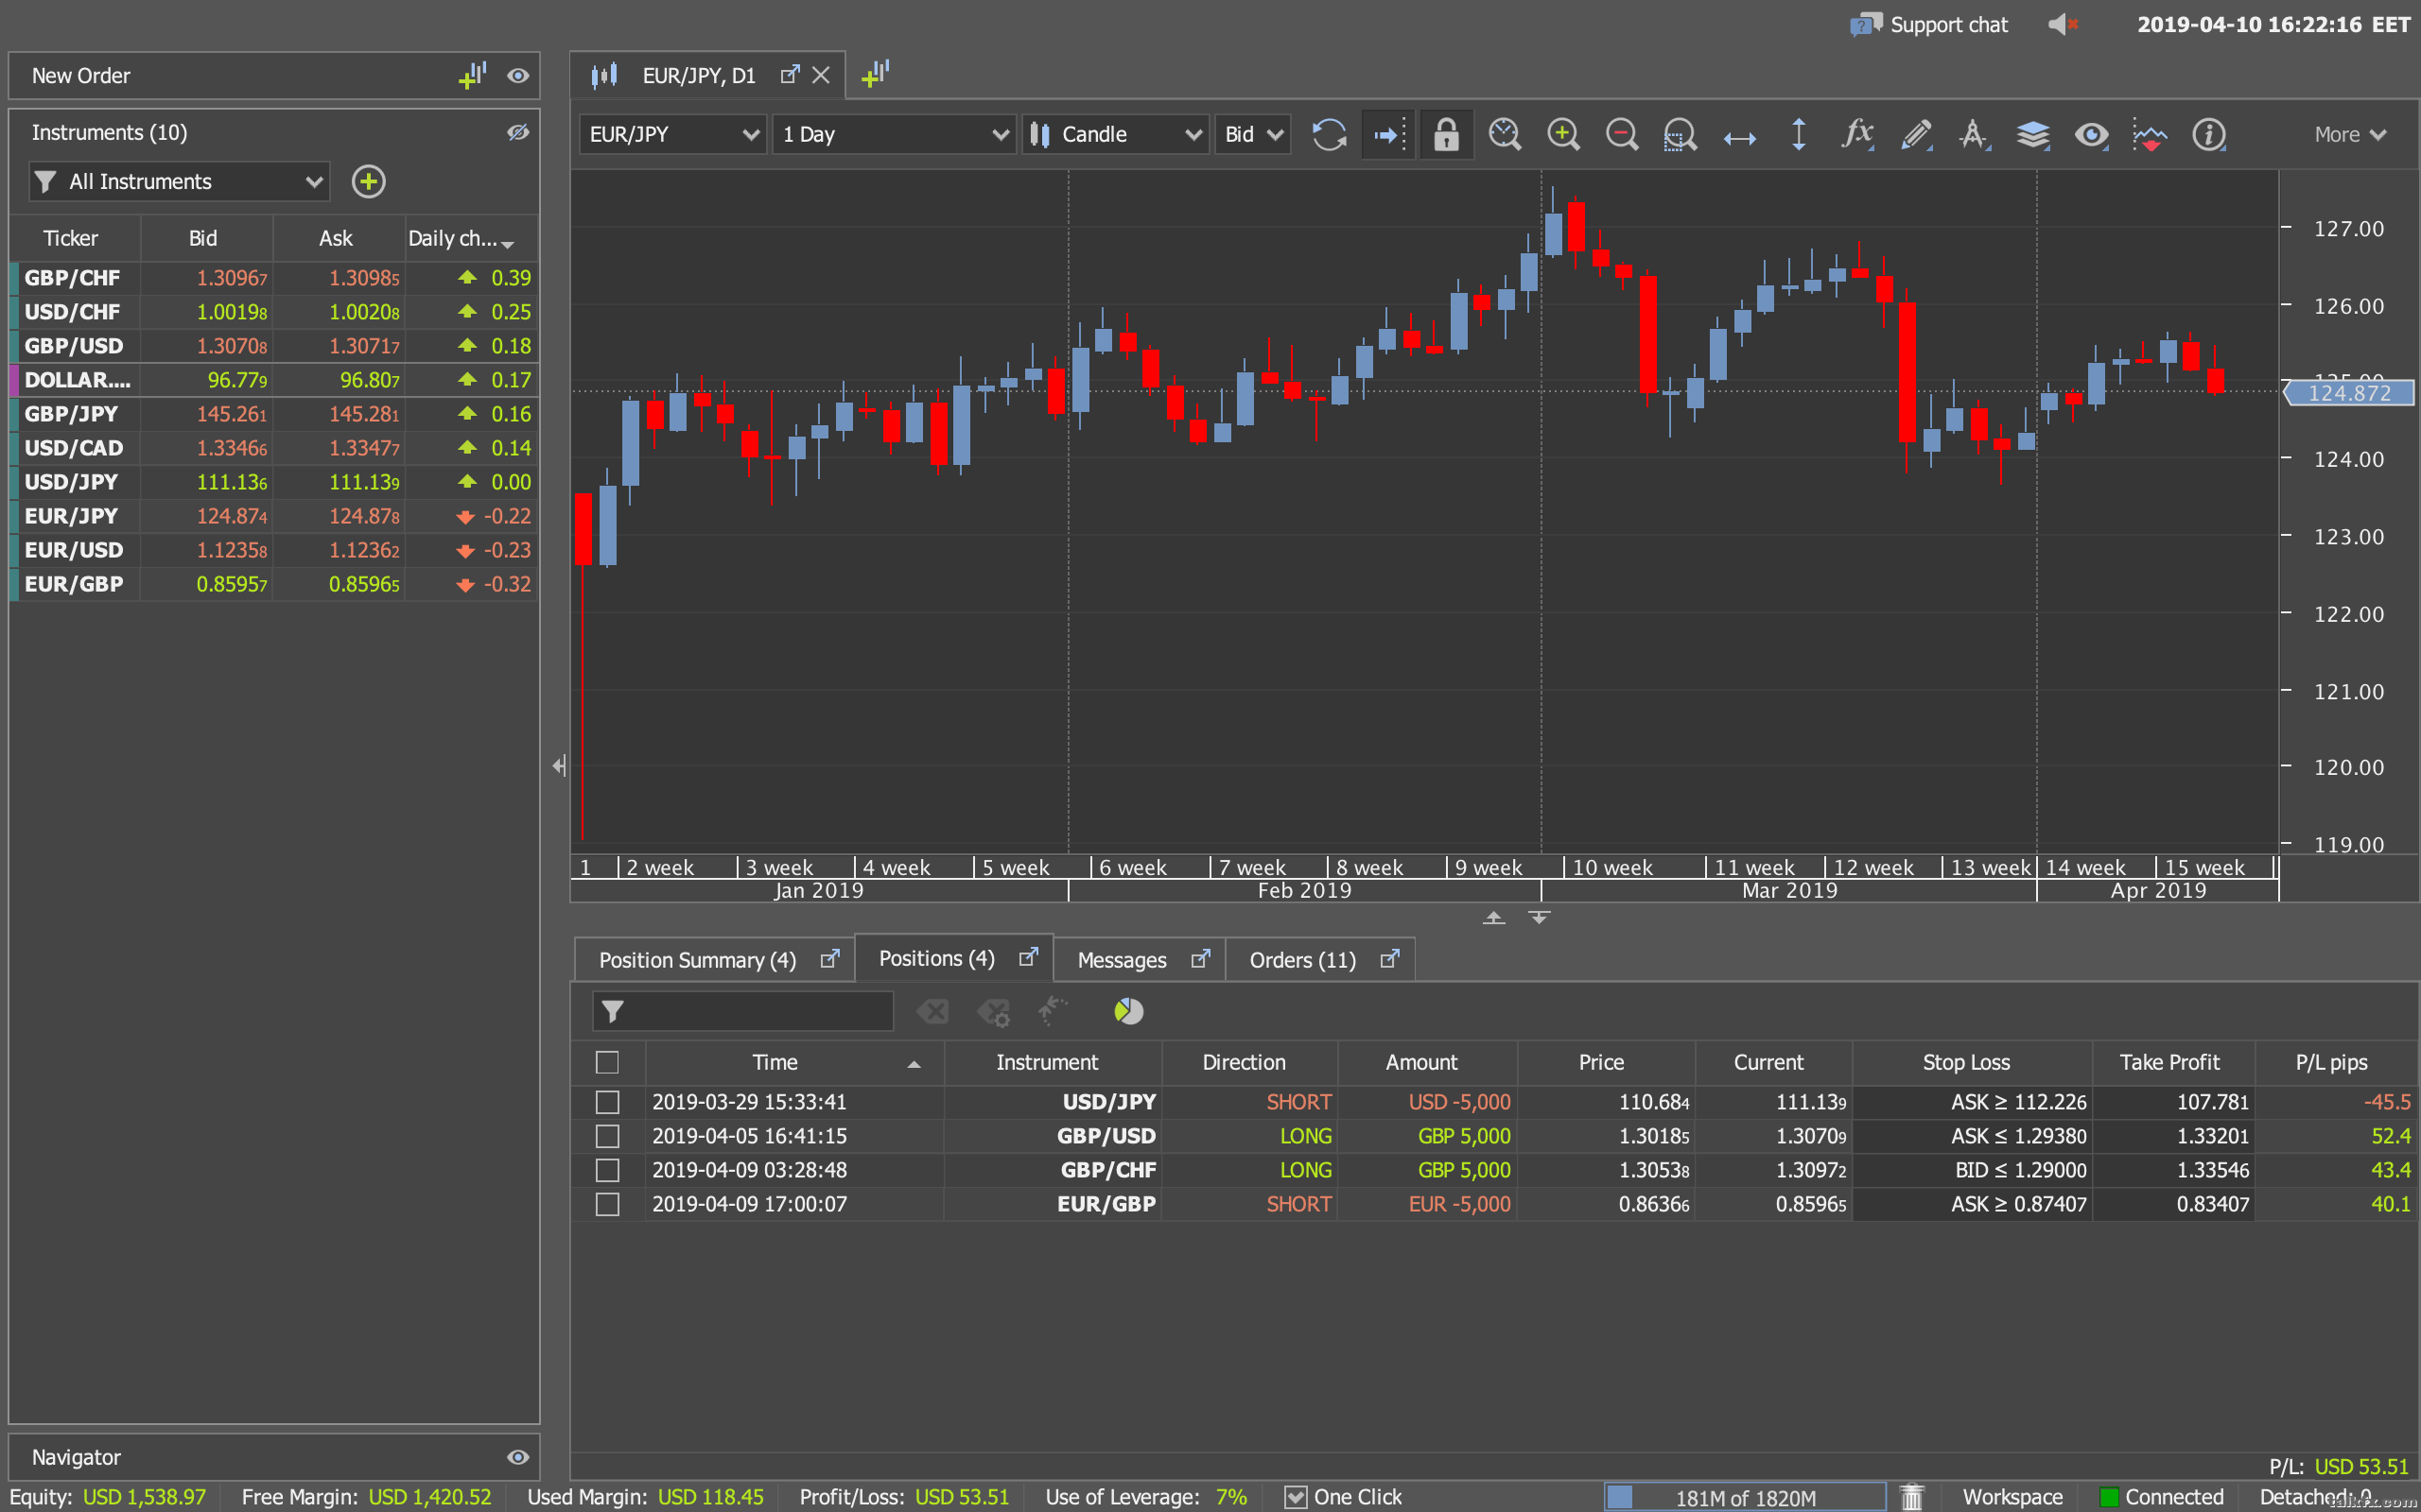Click the memory garbage trash icon
Screen dimensions: 2421x1512
(x=1912, y=1496)
